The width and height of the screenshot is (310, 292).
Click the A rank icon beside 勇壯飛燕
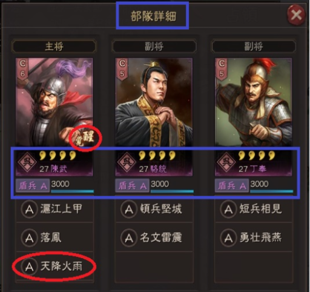[x=228, y=238]
